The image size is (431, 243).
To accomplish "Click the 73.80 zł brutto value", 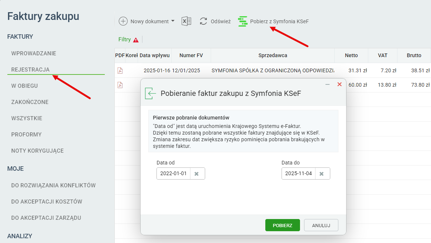I will click(420, 85).
